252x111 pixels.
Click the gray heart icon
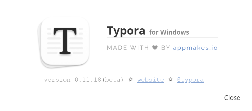tap(155, 47)
